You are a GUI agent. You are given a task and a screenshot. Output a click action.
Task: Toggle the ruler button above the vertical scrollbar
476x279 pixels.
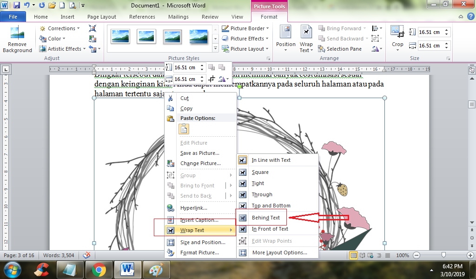tap(472, 70)
